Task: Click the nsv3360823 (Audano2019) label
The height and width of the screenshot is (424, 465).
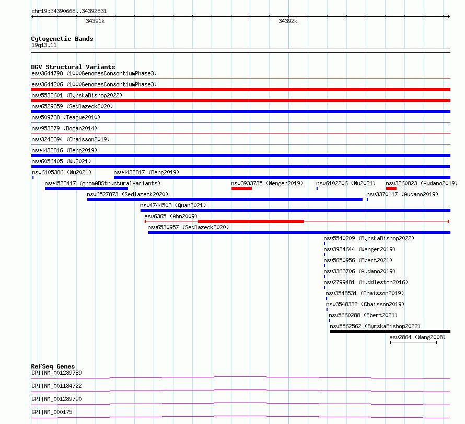Action: pos(422,183)
